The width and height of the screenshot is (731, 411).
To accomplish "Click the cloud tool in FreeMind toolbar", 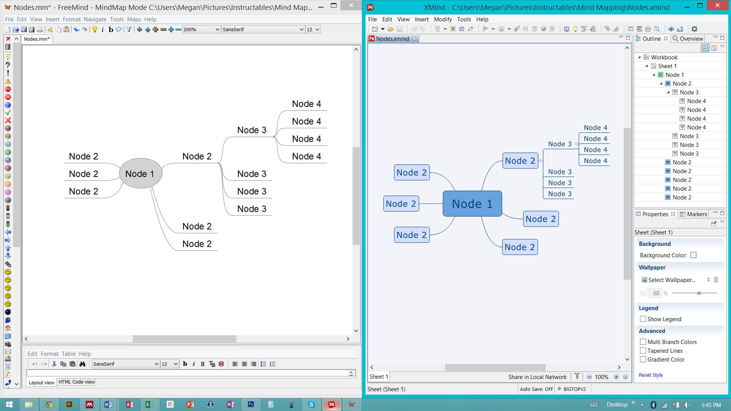I will [118, 29].
